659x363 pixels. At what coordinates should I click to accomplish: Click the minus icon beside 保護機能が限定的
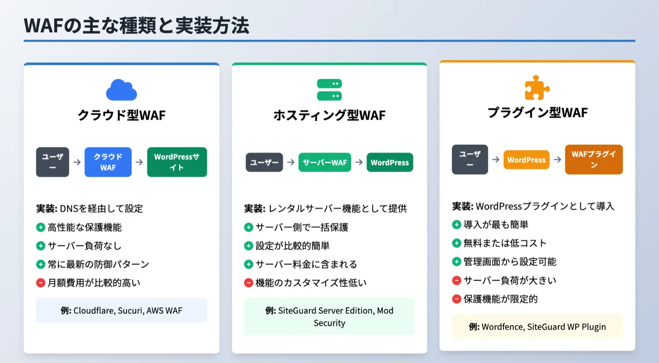[456, 299]
